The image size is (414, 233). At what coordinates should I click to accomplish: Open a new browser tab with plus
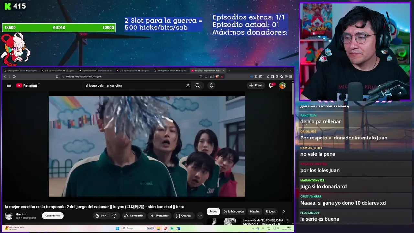click(229, 70)
